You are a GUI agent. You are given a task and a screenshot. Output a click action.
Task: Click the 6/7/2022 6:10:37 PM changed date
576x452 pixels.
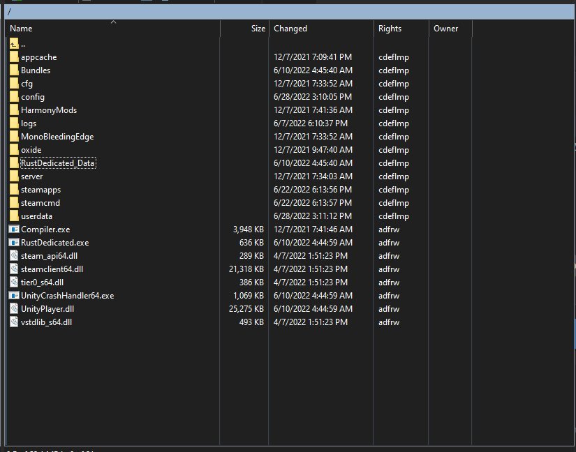(311, 123)
